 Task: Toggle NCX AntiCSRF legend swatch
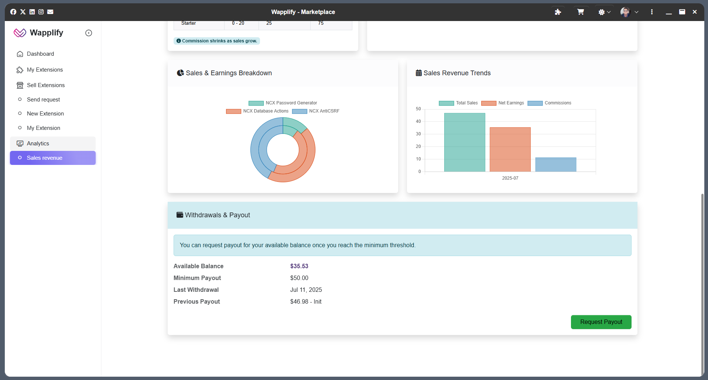coord(300,111)
